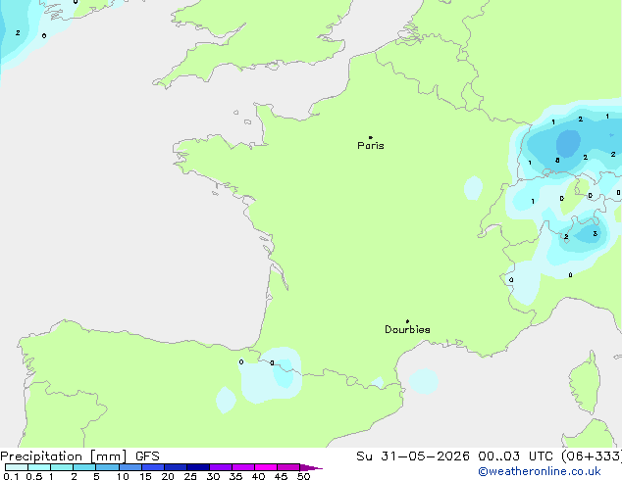Click the darkest blue precipitation core east of France
This screenshot has height=480, width=622.
[568, 143]
